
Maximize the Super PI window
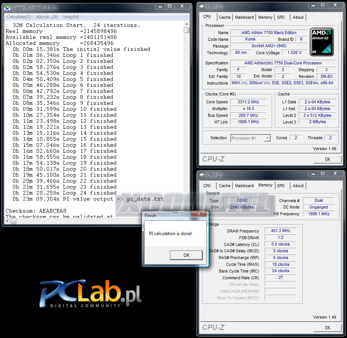[x=170, y=6]
